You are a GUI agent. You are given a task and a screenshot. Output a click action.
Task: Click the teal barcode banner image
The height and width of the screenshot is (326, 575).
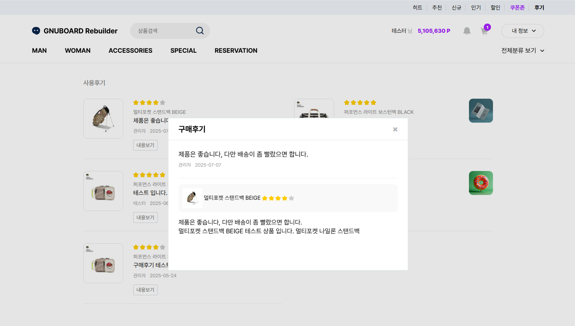point(481,111)
